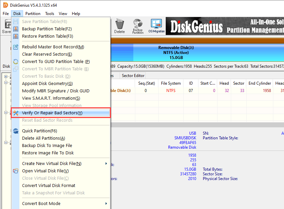
Task: Open the Partition menu
Action: tap(33, 14)
